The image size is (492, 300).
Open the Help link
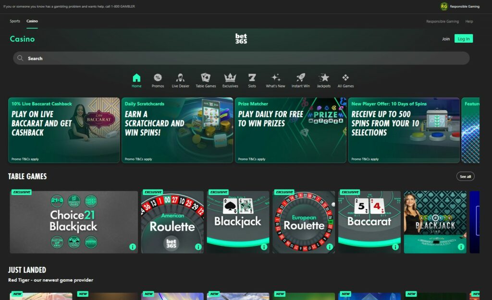[469, 21]
